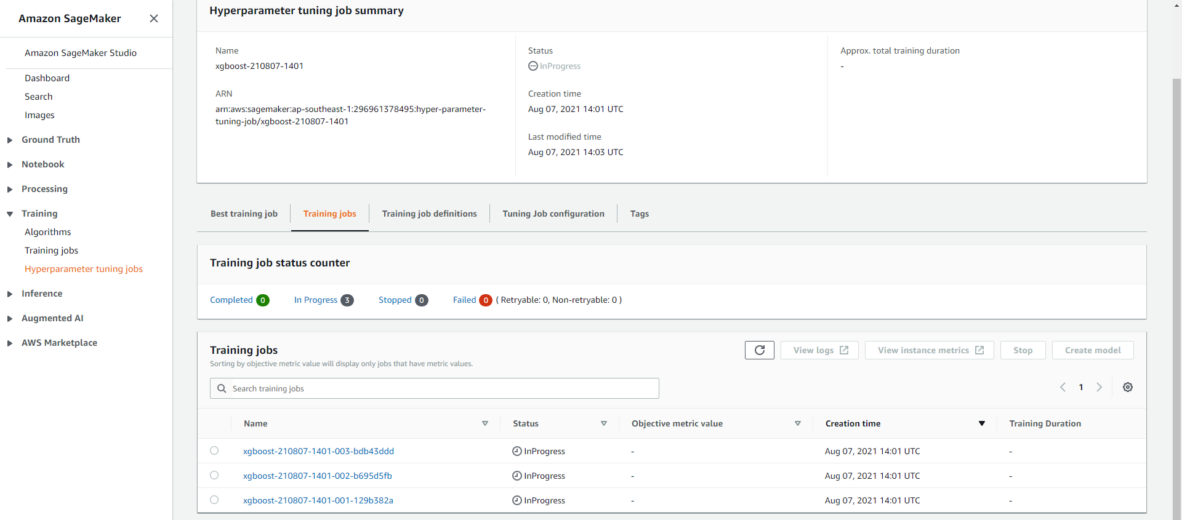Image resolution: width=1182 pixels, height=520 pixels.
Task: Expand Augmented AI section
Action: pos(10,318)
